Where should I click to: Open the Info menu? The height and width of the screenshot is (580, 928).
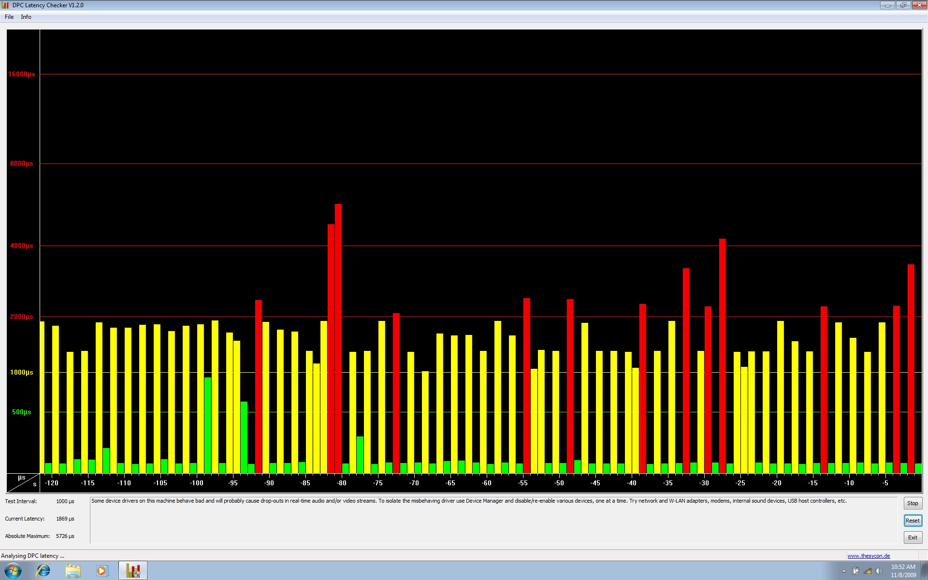(x=26, y=17)
